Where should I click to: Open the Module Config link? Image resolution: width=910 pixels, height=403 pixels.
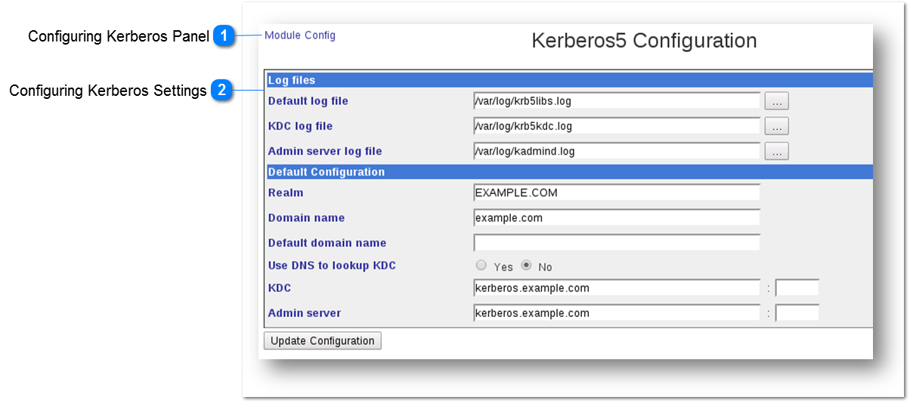pyautogui.click(x=300, y=35)
